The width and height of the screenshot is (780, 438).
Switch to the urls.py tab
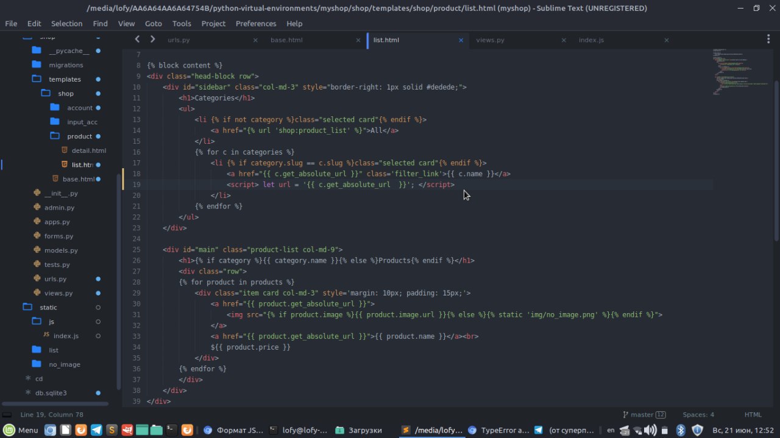[179, 40]
